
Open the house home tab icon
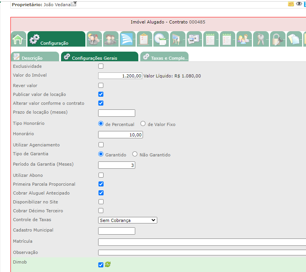point(18,39)
